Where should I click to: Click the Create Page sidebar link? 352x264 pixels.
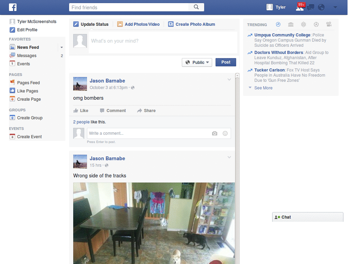29,99
